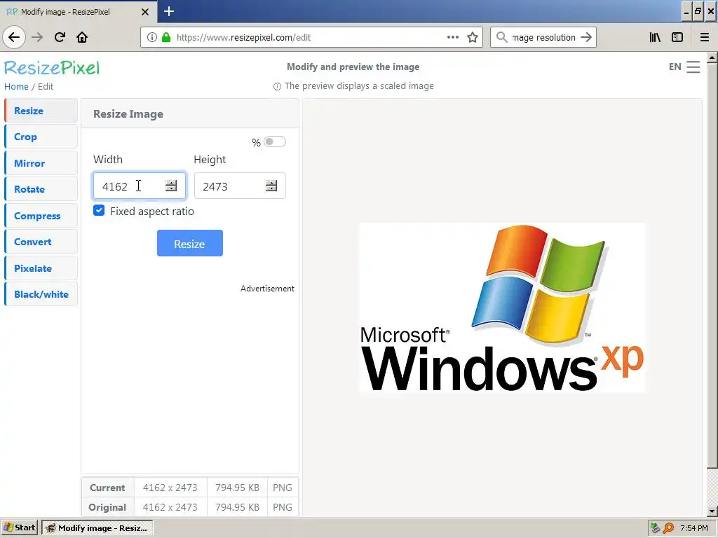
Task: Click the Height stepper arrows
Action: (271, 186)
